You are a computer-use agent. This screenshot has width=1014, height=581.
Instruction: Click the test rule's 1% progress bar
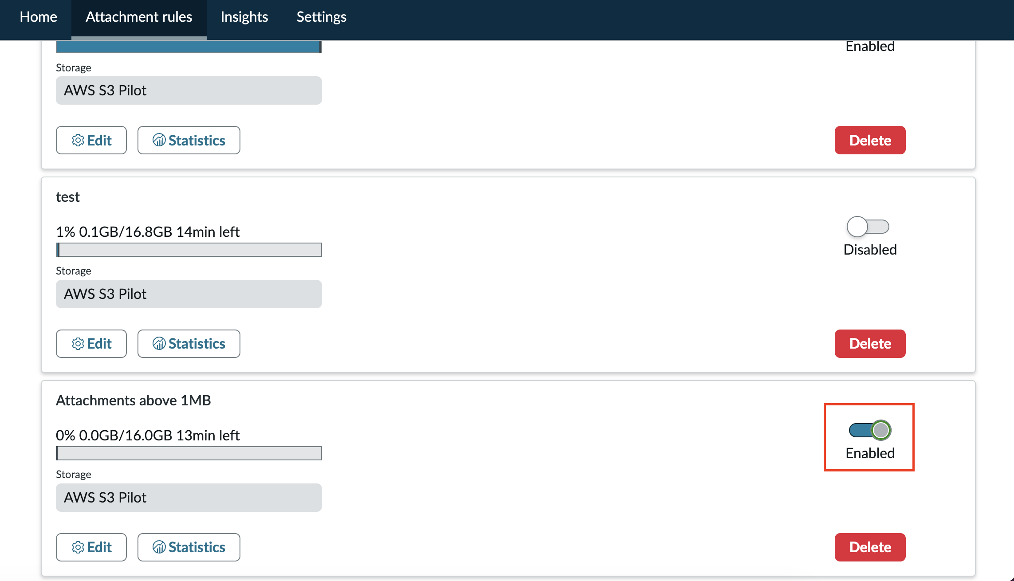click(189, 250)
